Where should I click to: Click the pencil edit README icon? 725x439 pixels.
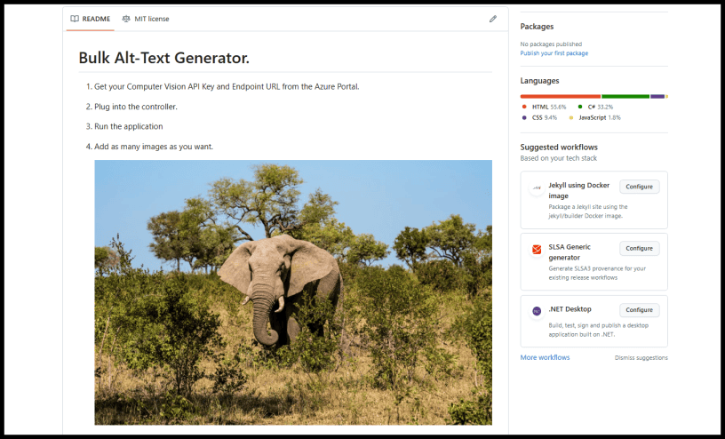point(493,19)
